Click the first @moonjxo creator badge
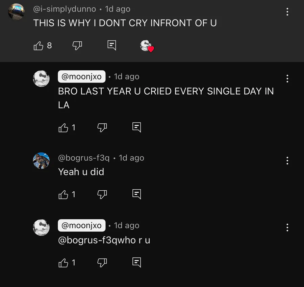The image size is (304, 287). 82,76
